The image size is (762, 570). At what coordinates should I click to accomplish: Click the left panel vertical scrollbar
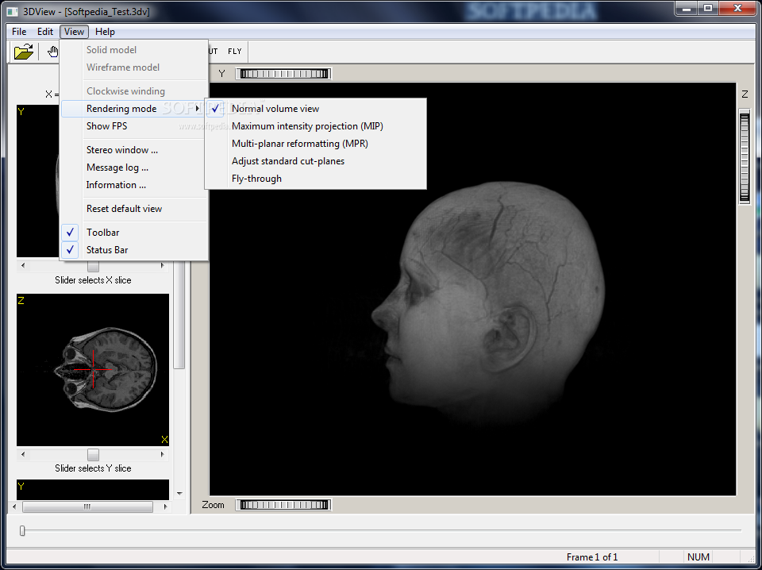pyautogui.click(x=179, y=316)
